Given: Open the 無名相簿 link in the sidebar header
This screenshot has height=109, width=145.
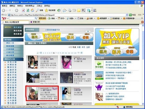Looking at the screenshot, I should tap(18, 31).
